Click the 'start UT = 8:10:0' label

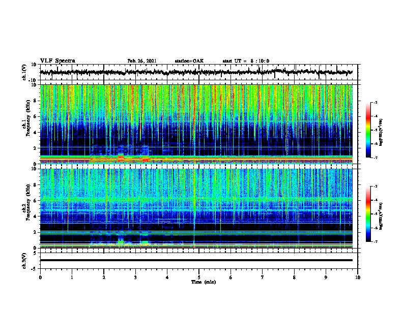(246, 61)
